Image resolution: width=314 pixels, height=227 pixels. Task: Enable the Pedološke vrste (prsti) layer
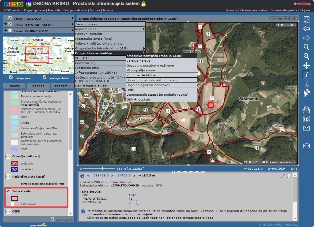(8, 176)
